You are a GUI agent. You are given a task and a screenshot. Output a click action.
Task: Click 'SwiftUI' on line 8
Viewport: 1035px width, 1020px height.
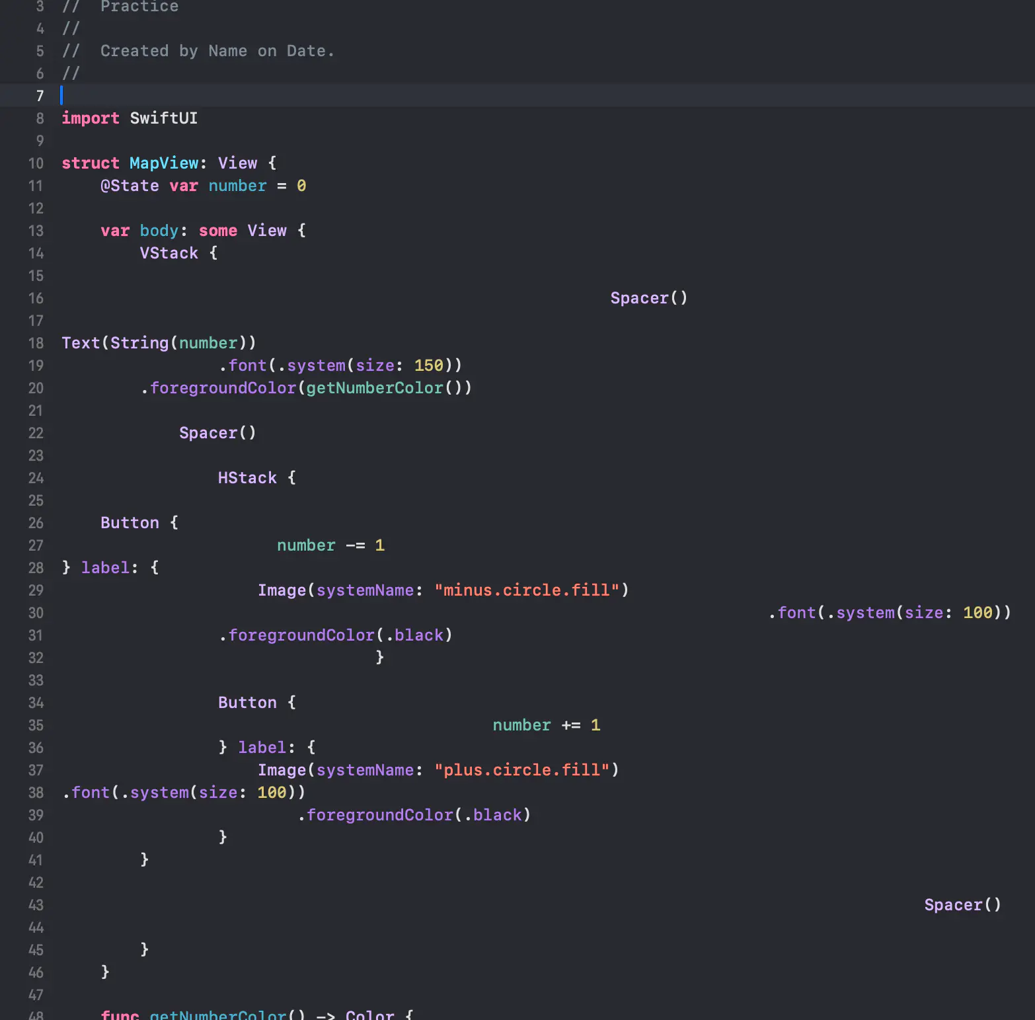[164, 118]
